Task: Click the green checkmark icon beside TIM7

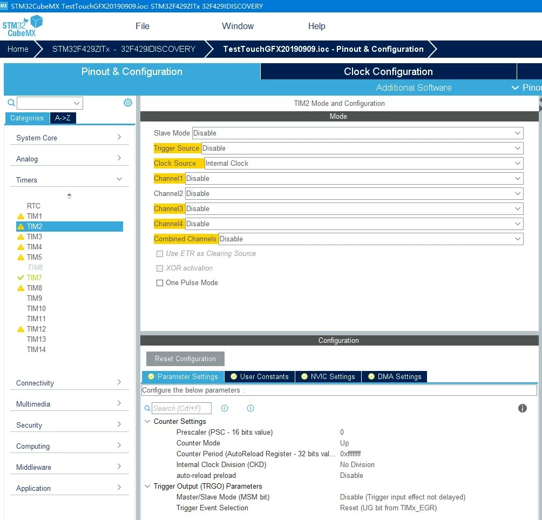Action: (21, 278)
